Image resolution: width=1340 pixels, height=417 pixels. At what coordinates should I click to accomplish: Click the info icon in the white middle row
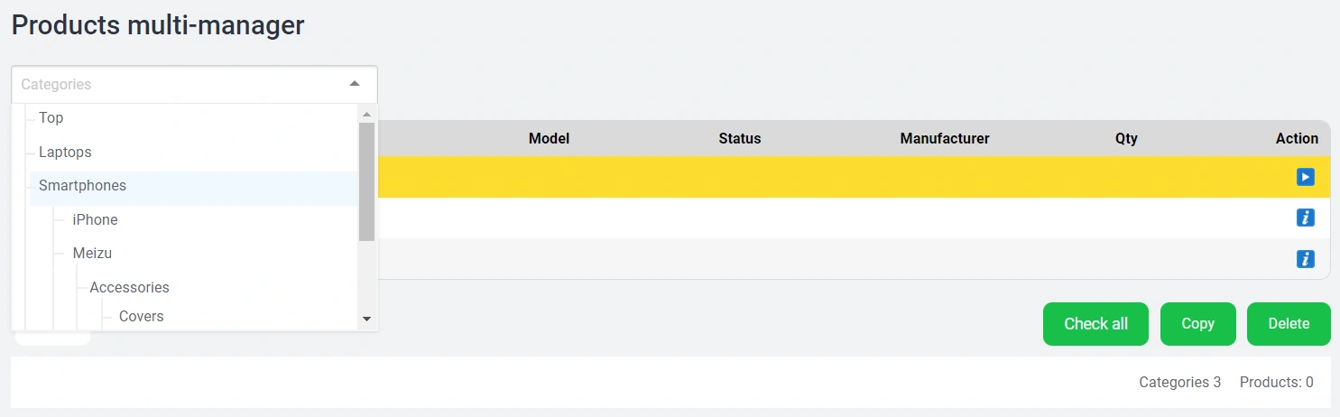(x=1305, y=218)
